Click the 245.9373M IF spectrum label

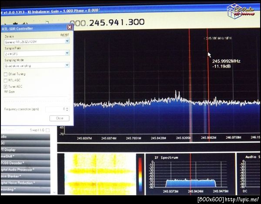171,191
